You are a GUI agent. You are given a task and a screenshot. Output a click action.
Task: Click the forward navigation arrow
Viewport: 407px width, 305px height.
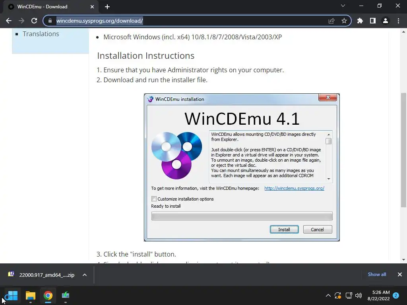[x=21, y=21]
